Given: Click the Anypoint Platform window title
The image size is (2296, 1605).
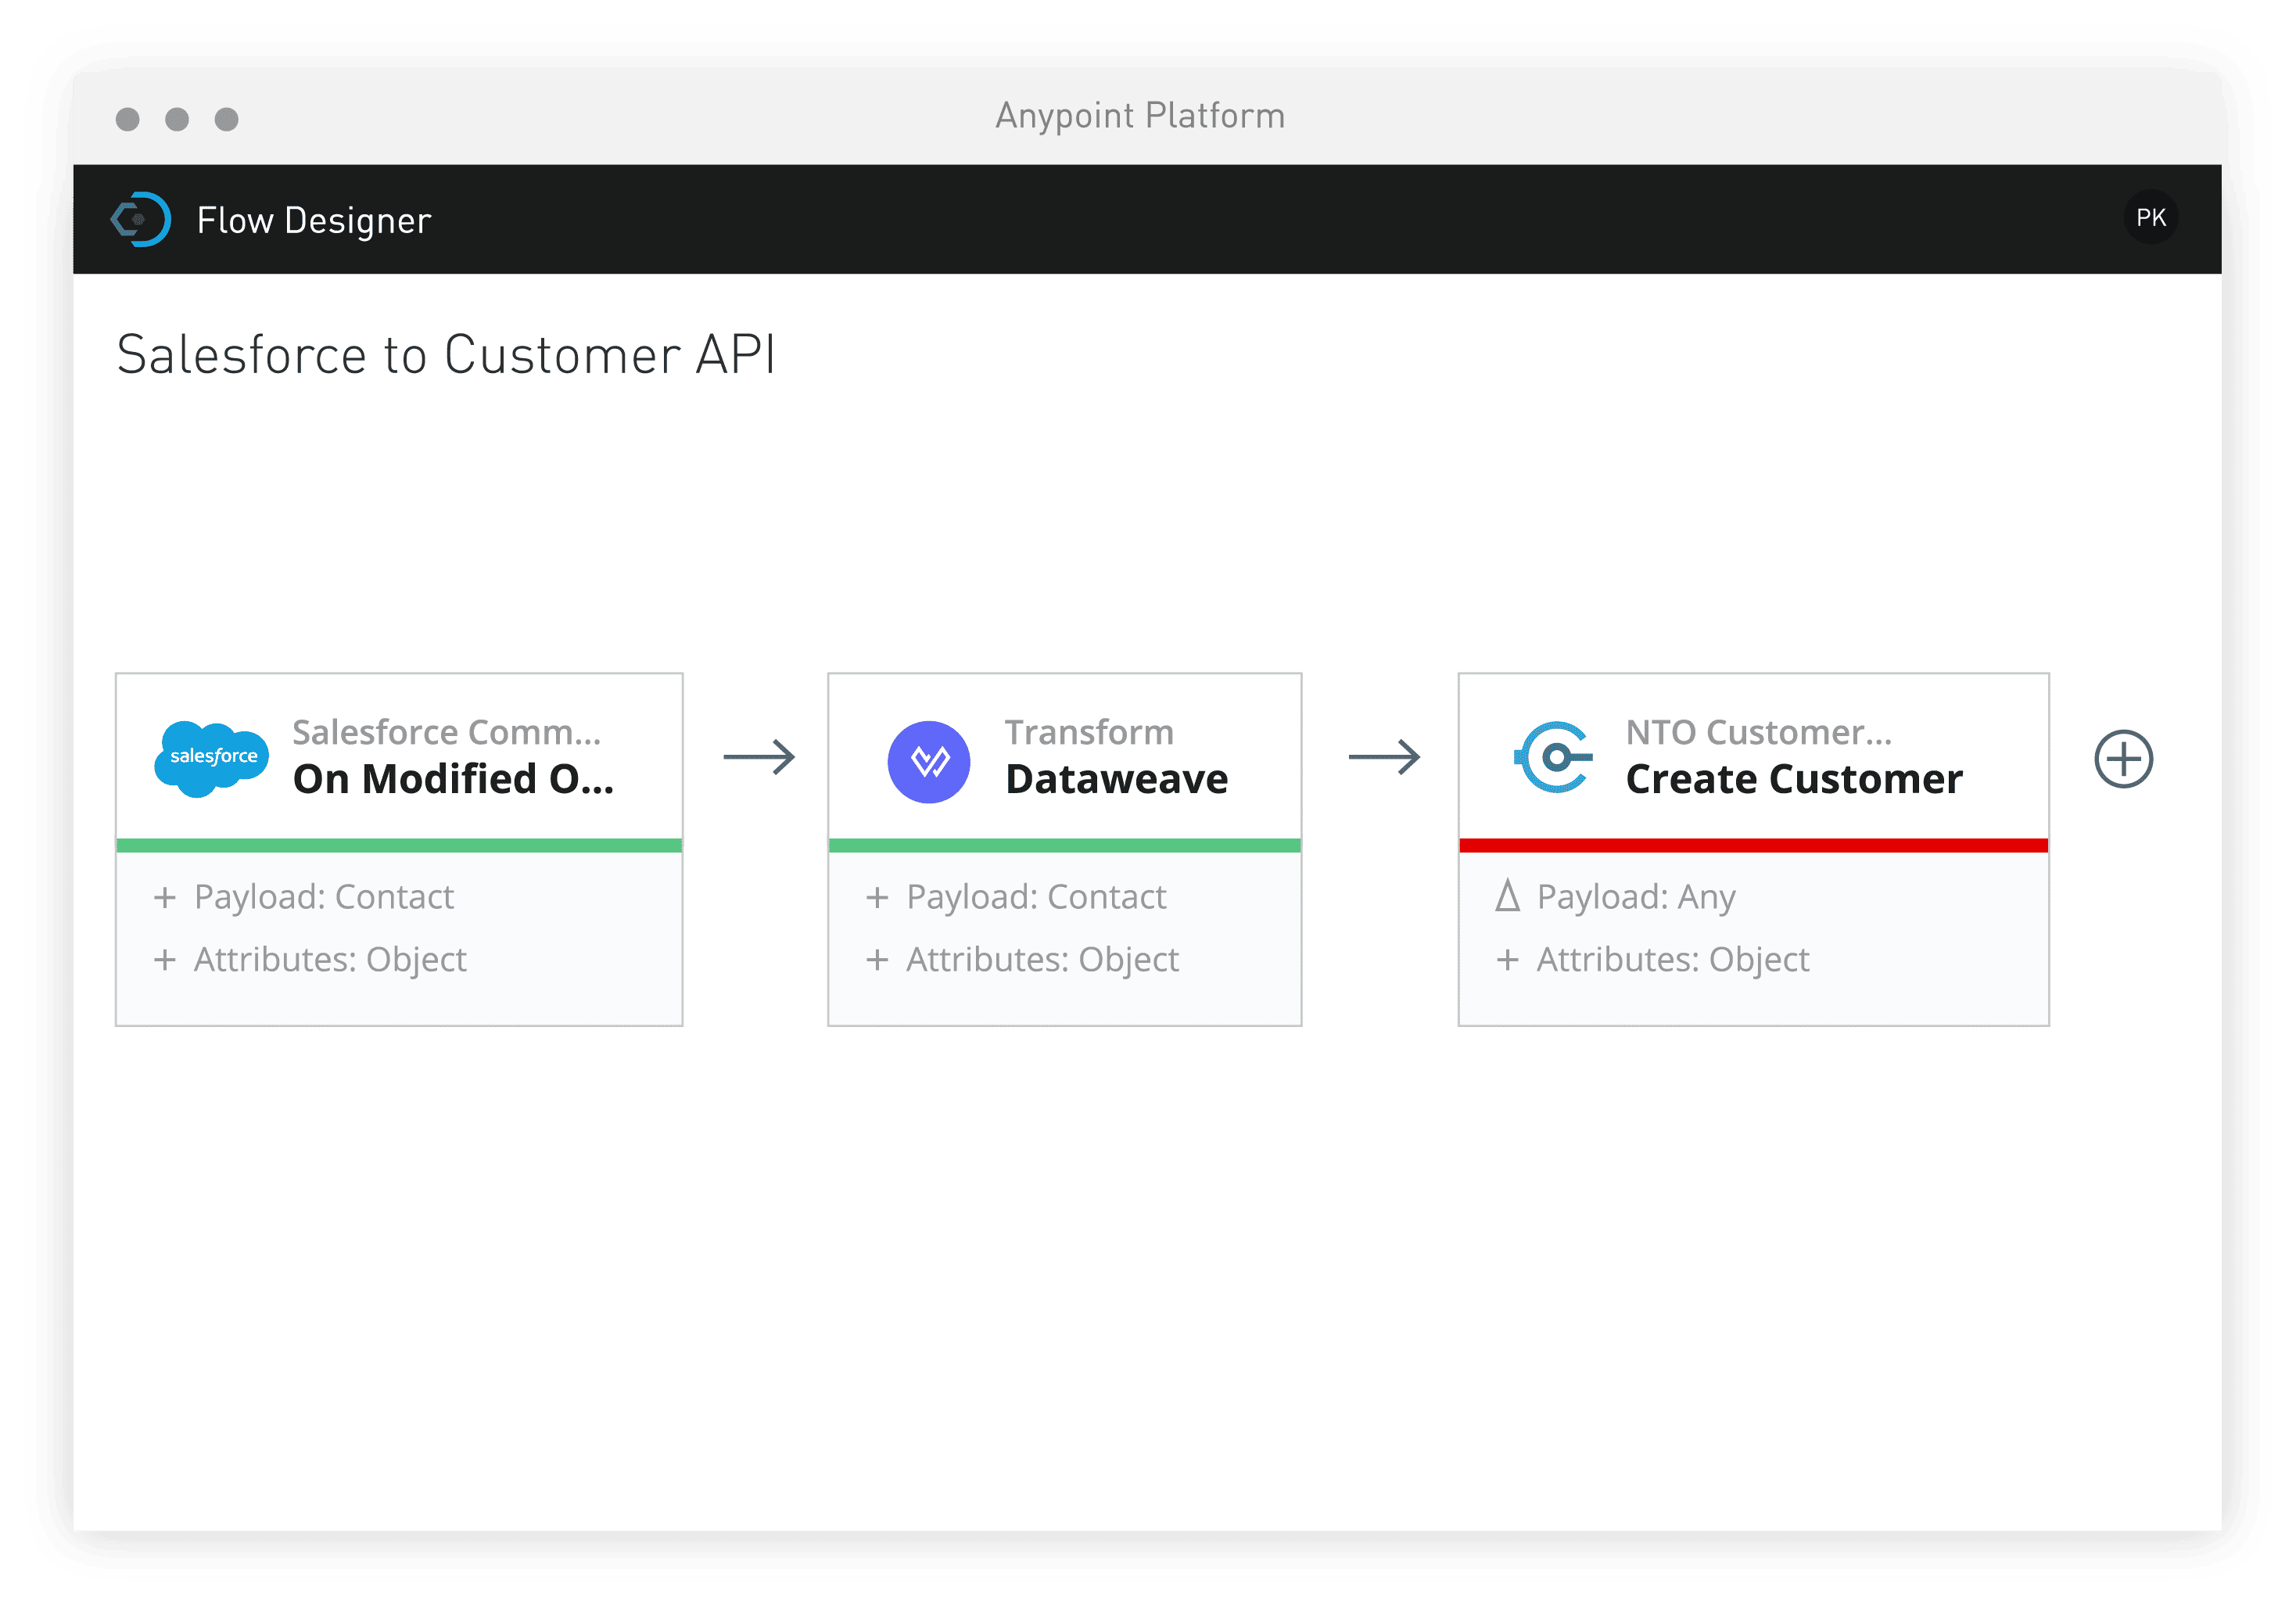Looking at the screenshot, I should 1140,116.
